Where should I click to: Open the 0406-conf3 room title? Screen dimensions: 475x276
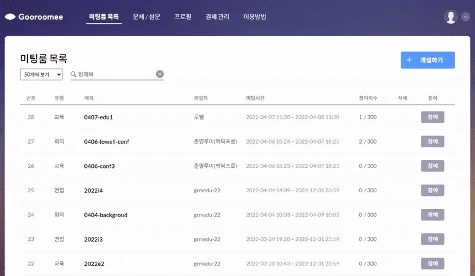click(x=99, y=166)
